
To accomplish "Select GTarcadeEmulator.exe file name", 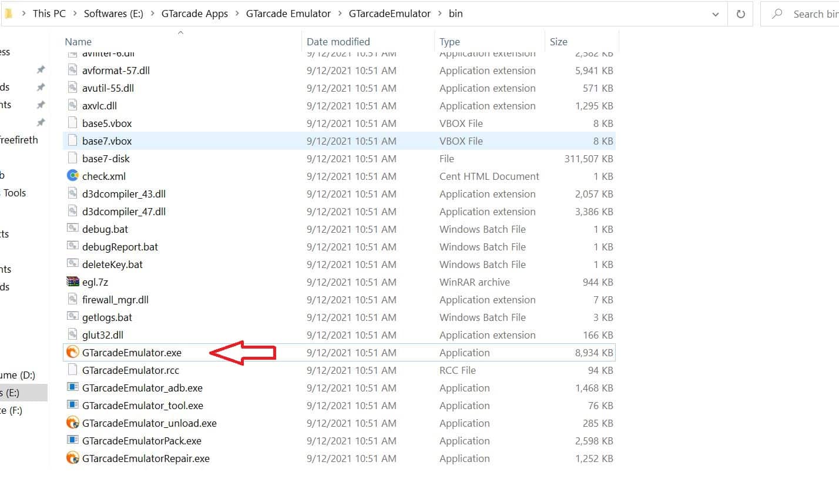I will [x=132, y=353].
